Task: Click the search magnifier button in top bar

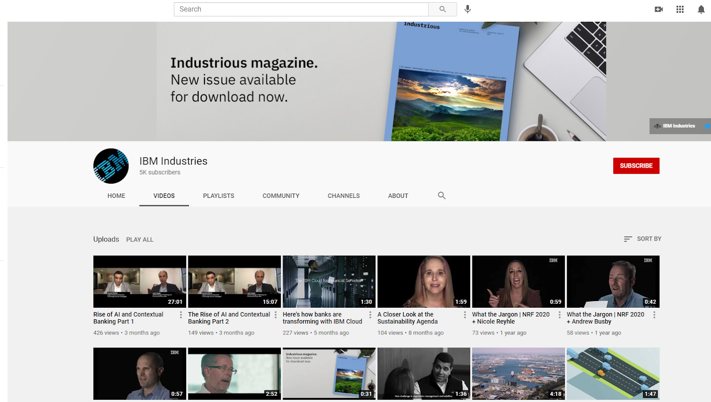Action: [442, 9]
